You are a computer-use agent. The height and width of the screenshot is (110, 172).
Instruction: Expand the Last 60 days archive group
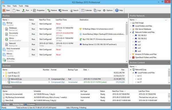point(3,73)
